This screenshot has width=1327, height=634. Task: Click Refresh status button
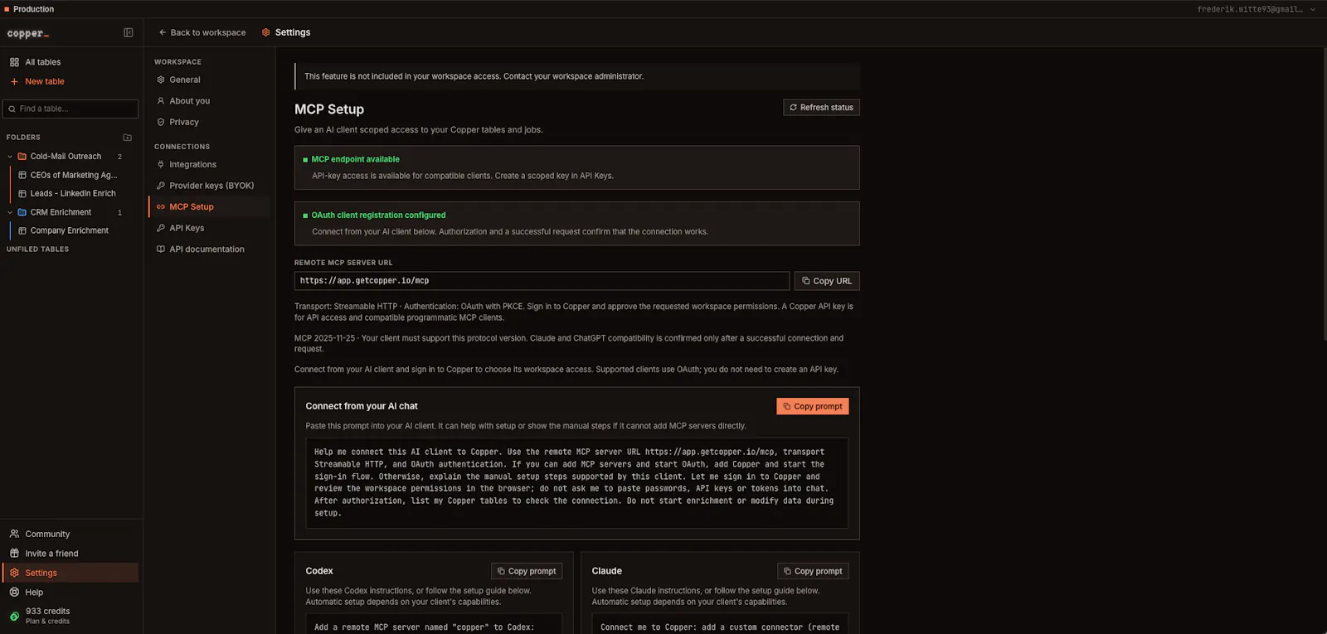click(x=821, y=108)
